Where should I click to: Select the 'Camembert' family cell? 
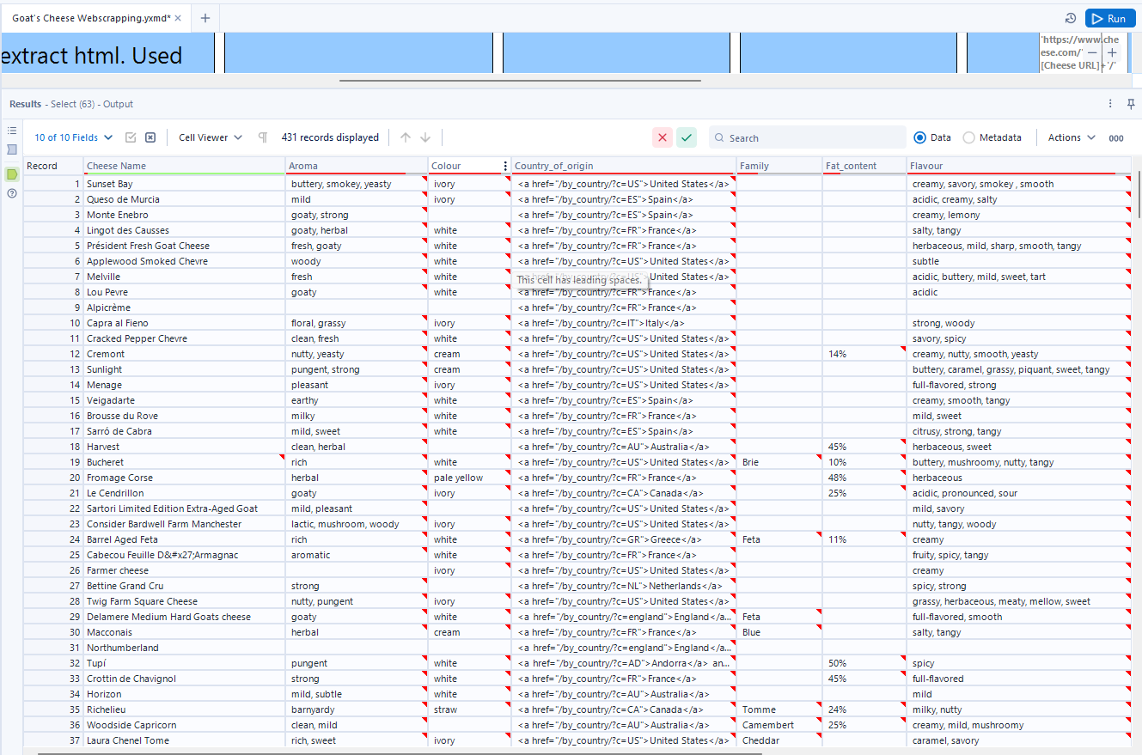pyautogui.click(x=779, y=725)
